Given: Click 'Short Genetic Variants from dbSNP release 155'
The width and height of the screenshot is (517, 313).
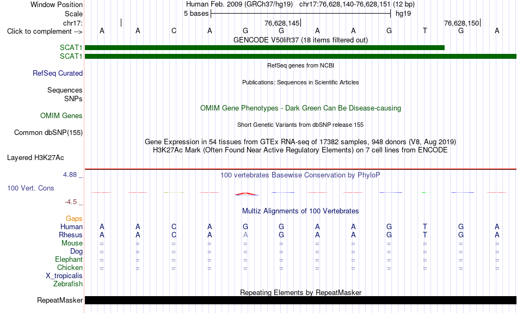Looking at the screenshot, I should [300, 125].
